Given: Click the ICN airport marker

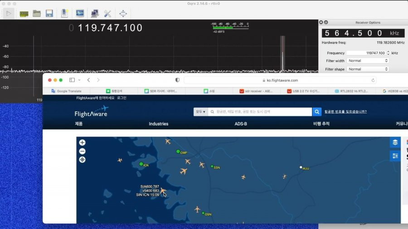Looking at the screenshot, I should pyautogui.click(x=141, y=164).
